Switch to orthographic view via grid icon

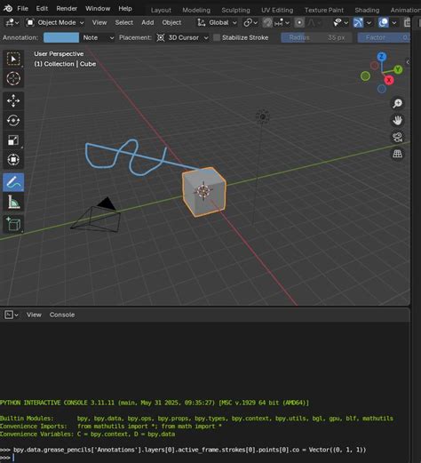click(397, 154)
